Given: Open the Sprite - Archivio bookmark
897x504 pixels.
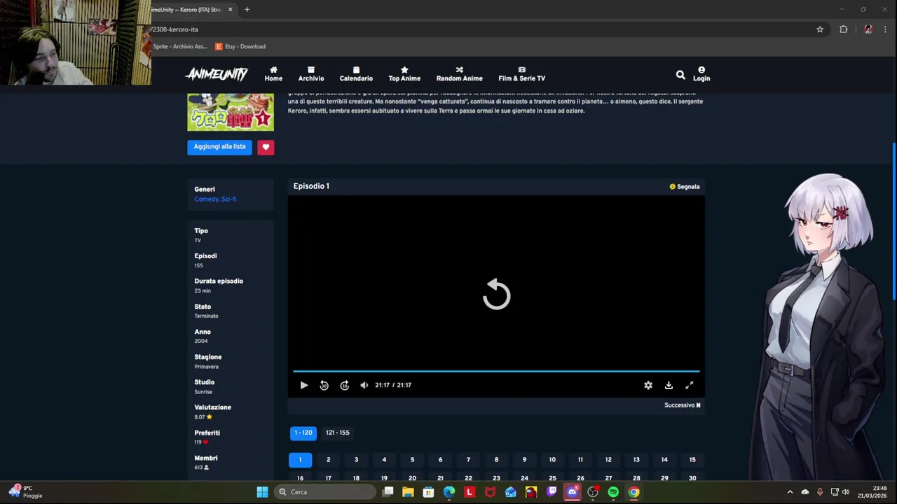Looking at the screenshot, I should pos(180,47).
